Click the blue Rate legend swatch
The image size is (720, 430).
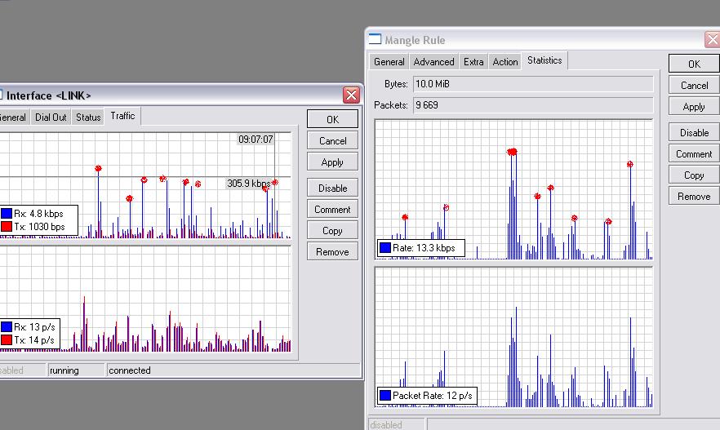pos(385,248)
